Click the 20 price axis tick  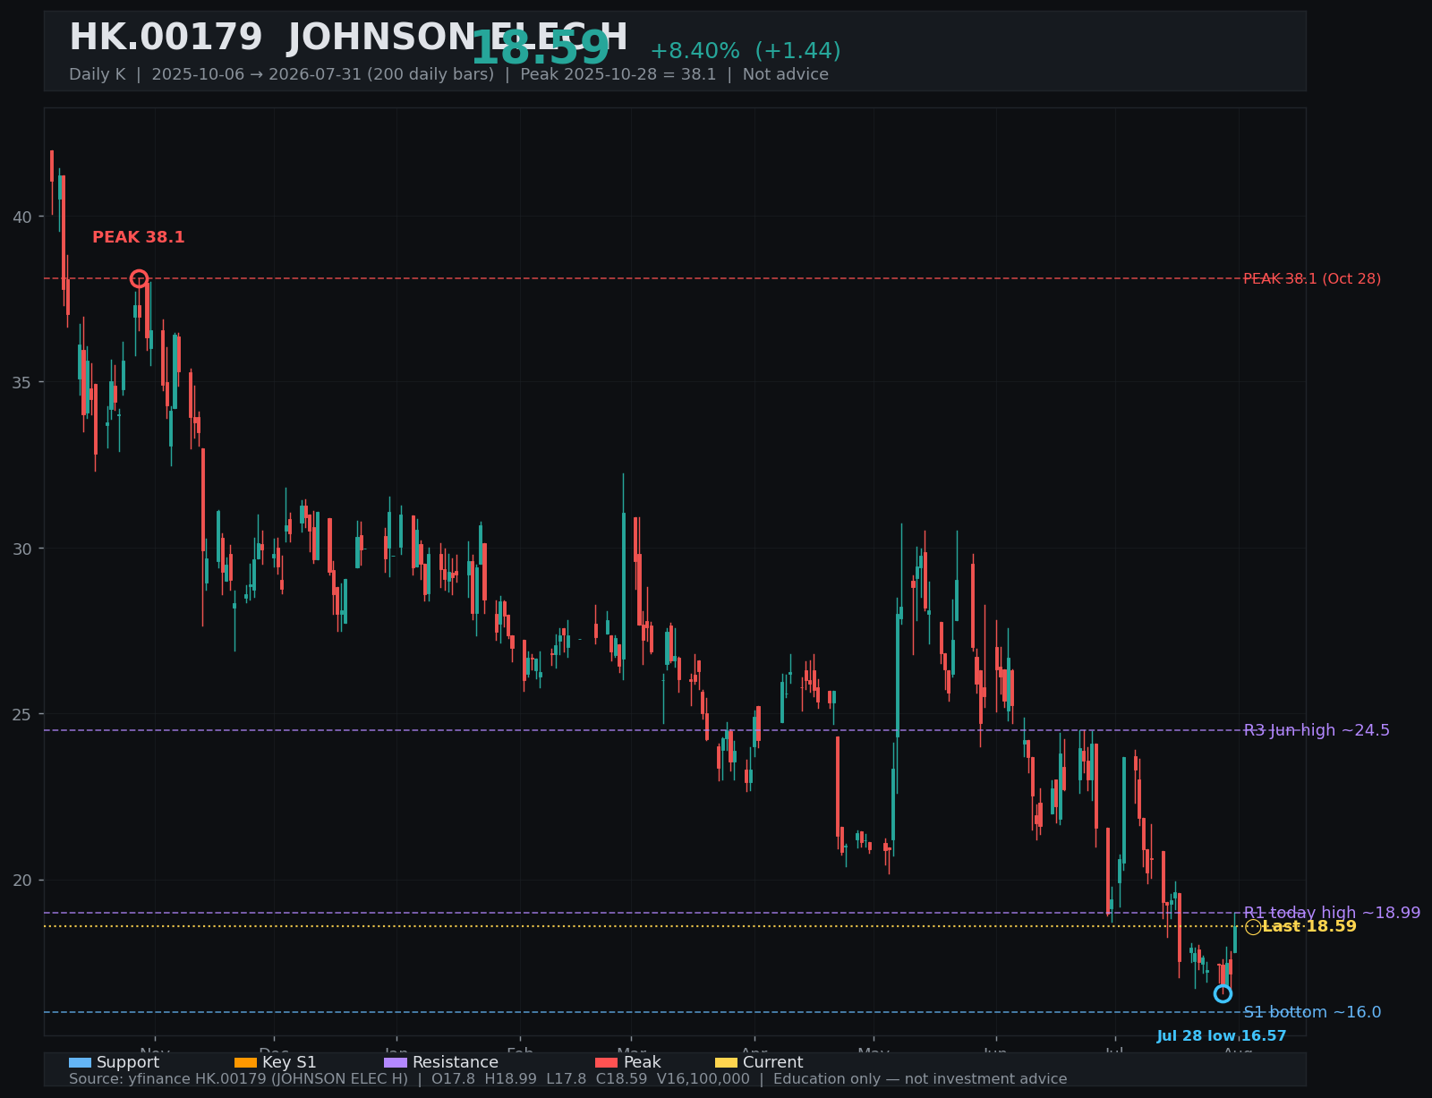click(22, 881)
